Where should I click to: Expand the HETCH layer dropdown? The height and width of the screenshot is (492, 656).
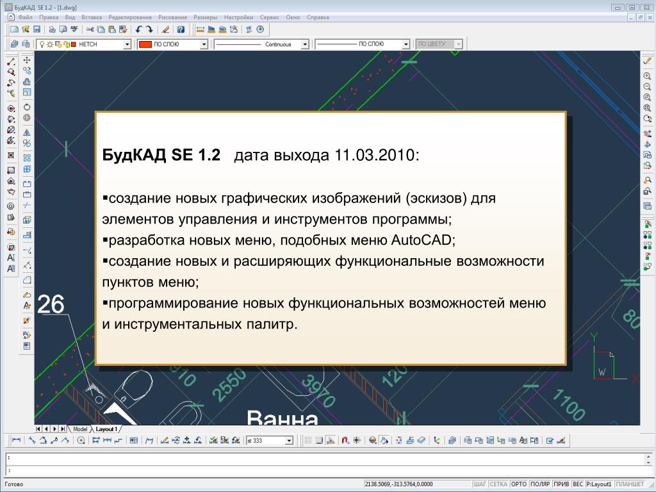pos(127,44)
